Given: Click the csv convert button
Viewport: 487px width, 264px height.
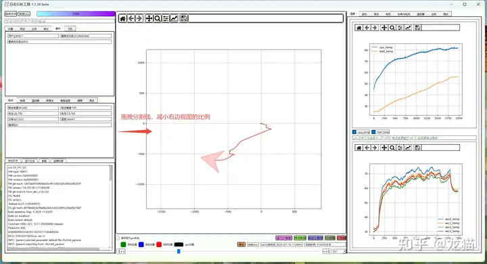Looking at the screenshot, I should pos(24,14).
